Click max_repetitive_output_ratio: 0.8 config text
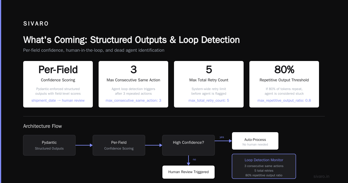Screen dimensions: 348x183 pos(284,101)
